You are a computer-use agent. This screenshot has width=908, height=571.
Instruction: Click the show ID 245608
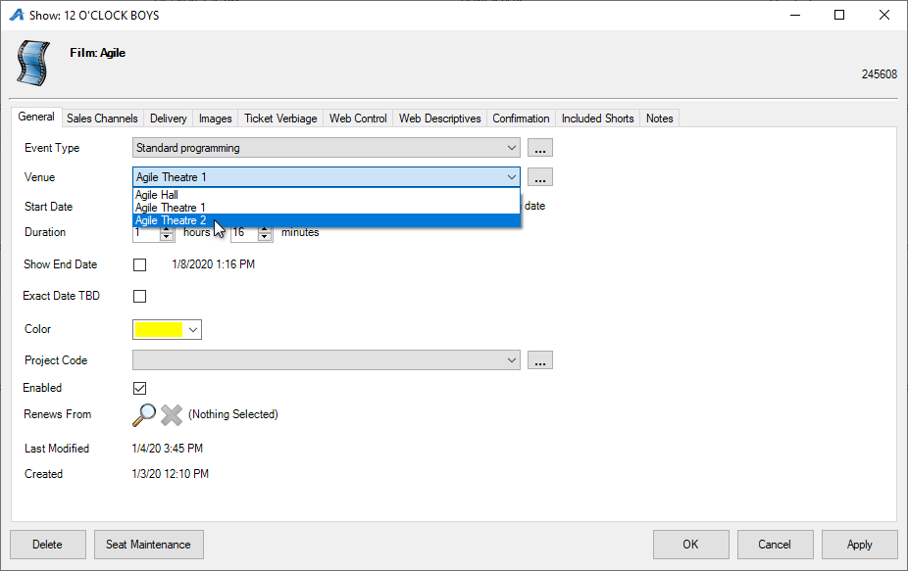pyautogui.click(x=879, y=74)
